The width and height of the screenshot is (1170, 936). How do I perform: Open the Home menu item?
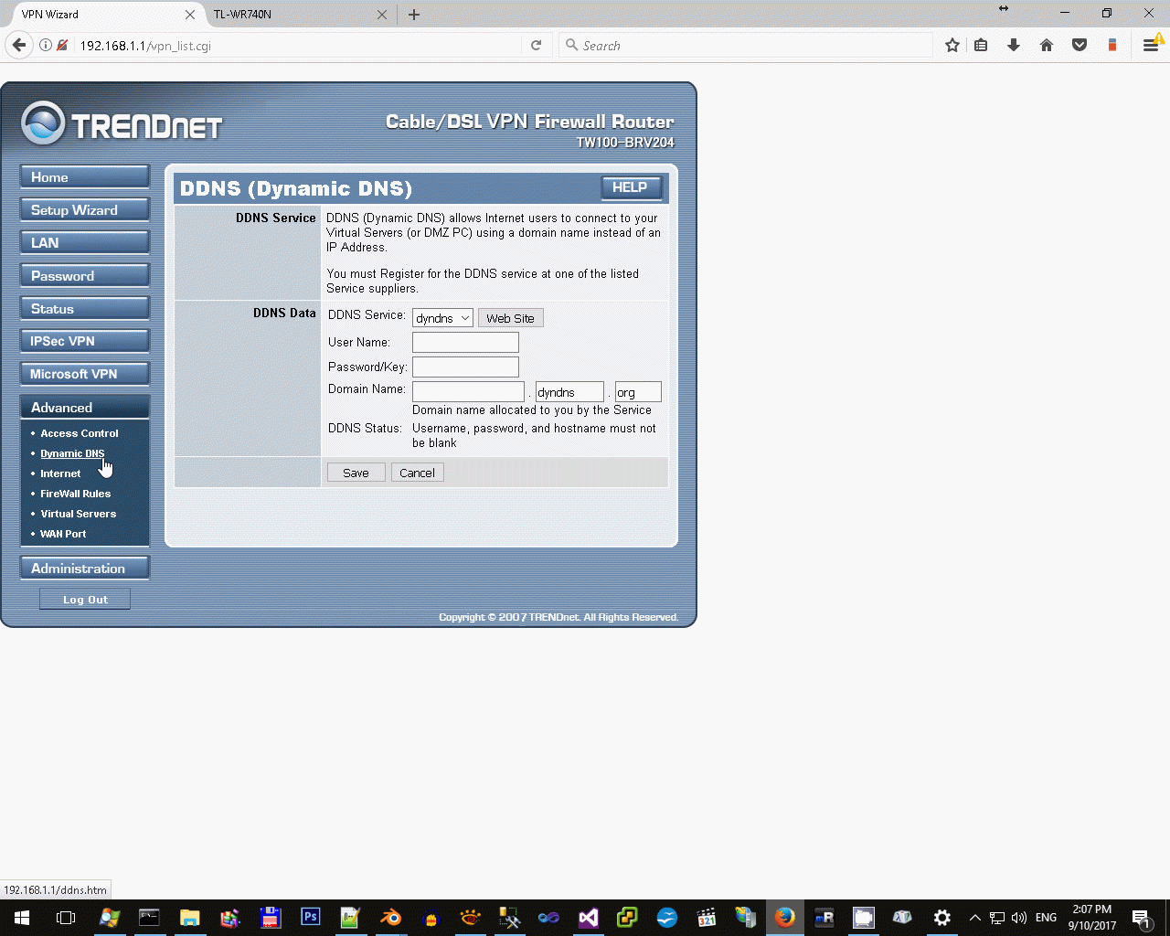pos(85,177)
